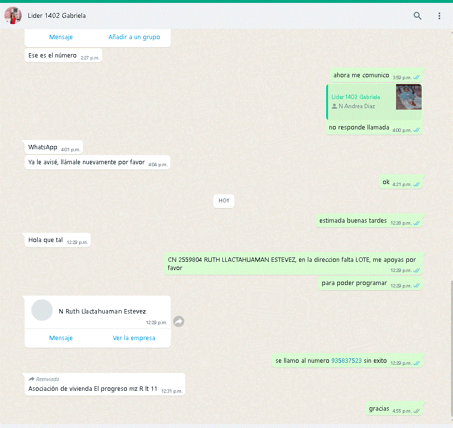This screenshot has width=453, height=428.
Task: Open the chat search magnifier icon
Action: pyautogui.click(x=417, y=15)
